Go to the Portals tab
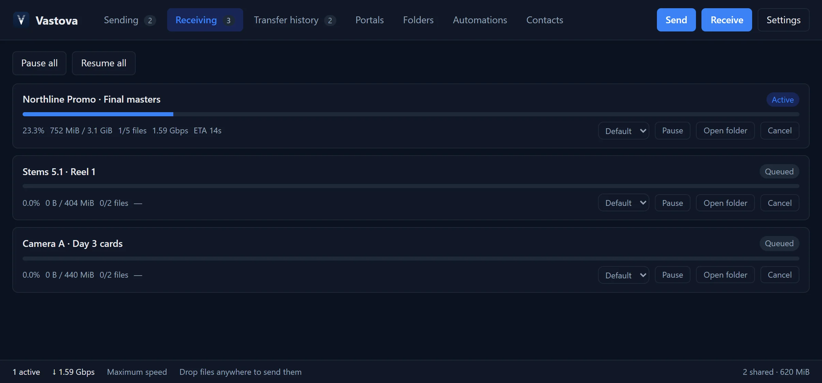822x383 pixels. 370,20
